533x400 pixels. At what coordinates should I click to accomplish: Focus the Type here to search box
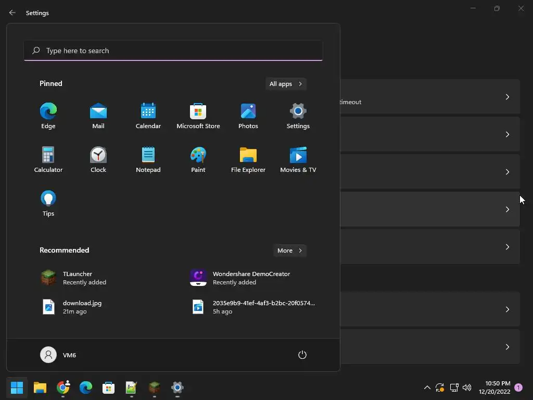[173, 51]
